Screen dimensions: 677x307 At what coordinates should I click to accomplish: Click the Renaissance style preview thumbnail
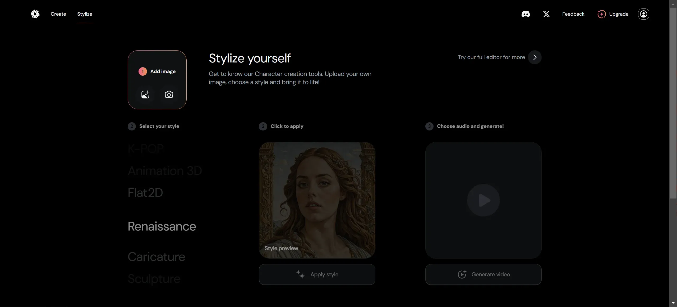tap(317, 200)
